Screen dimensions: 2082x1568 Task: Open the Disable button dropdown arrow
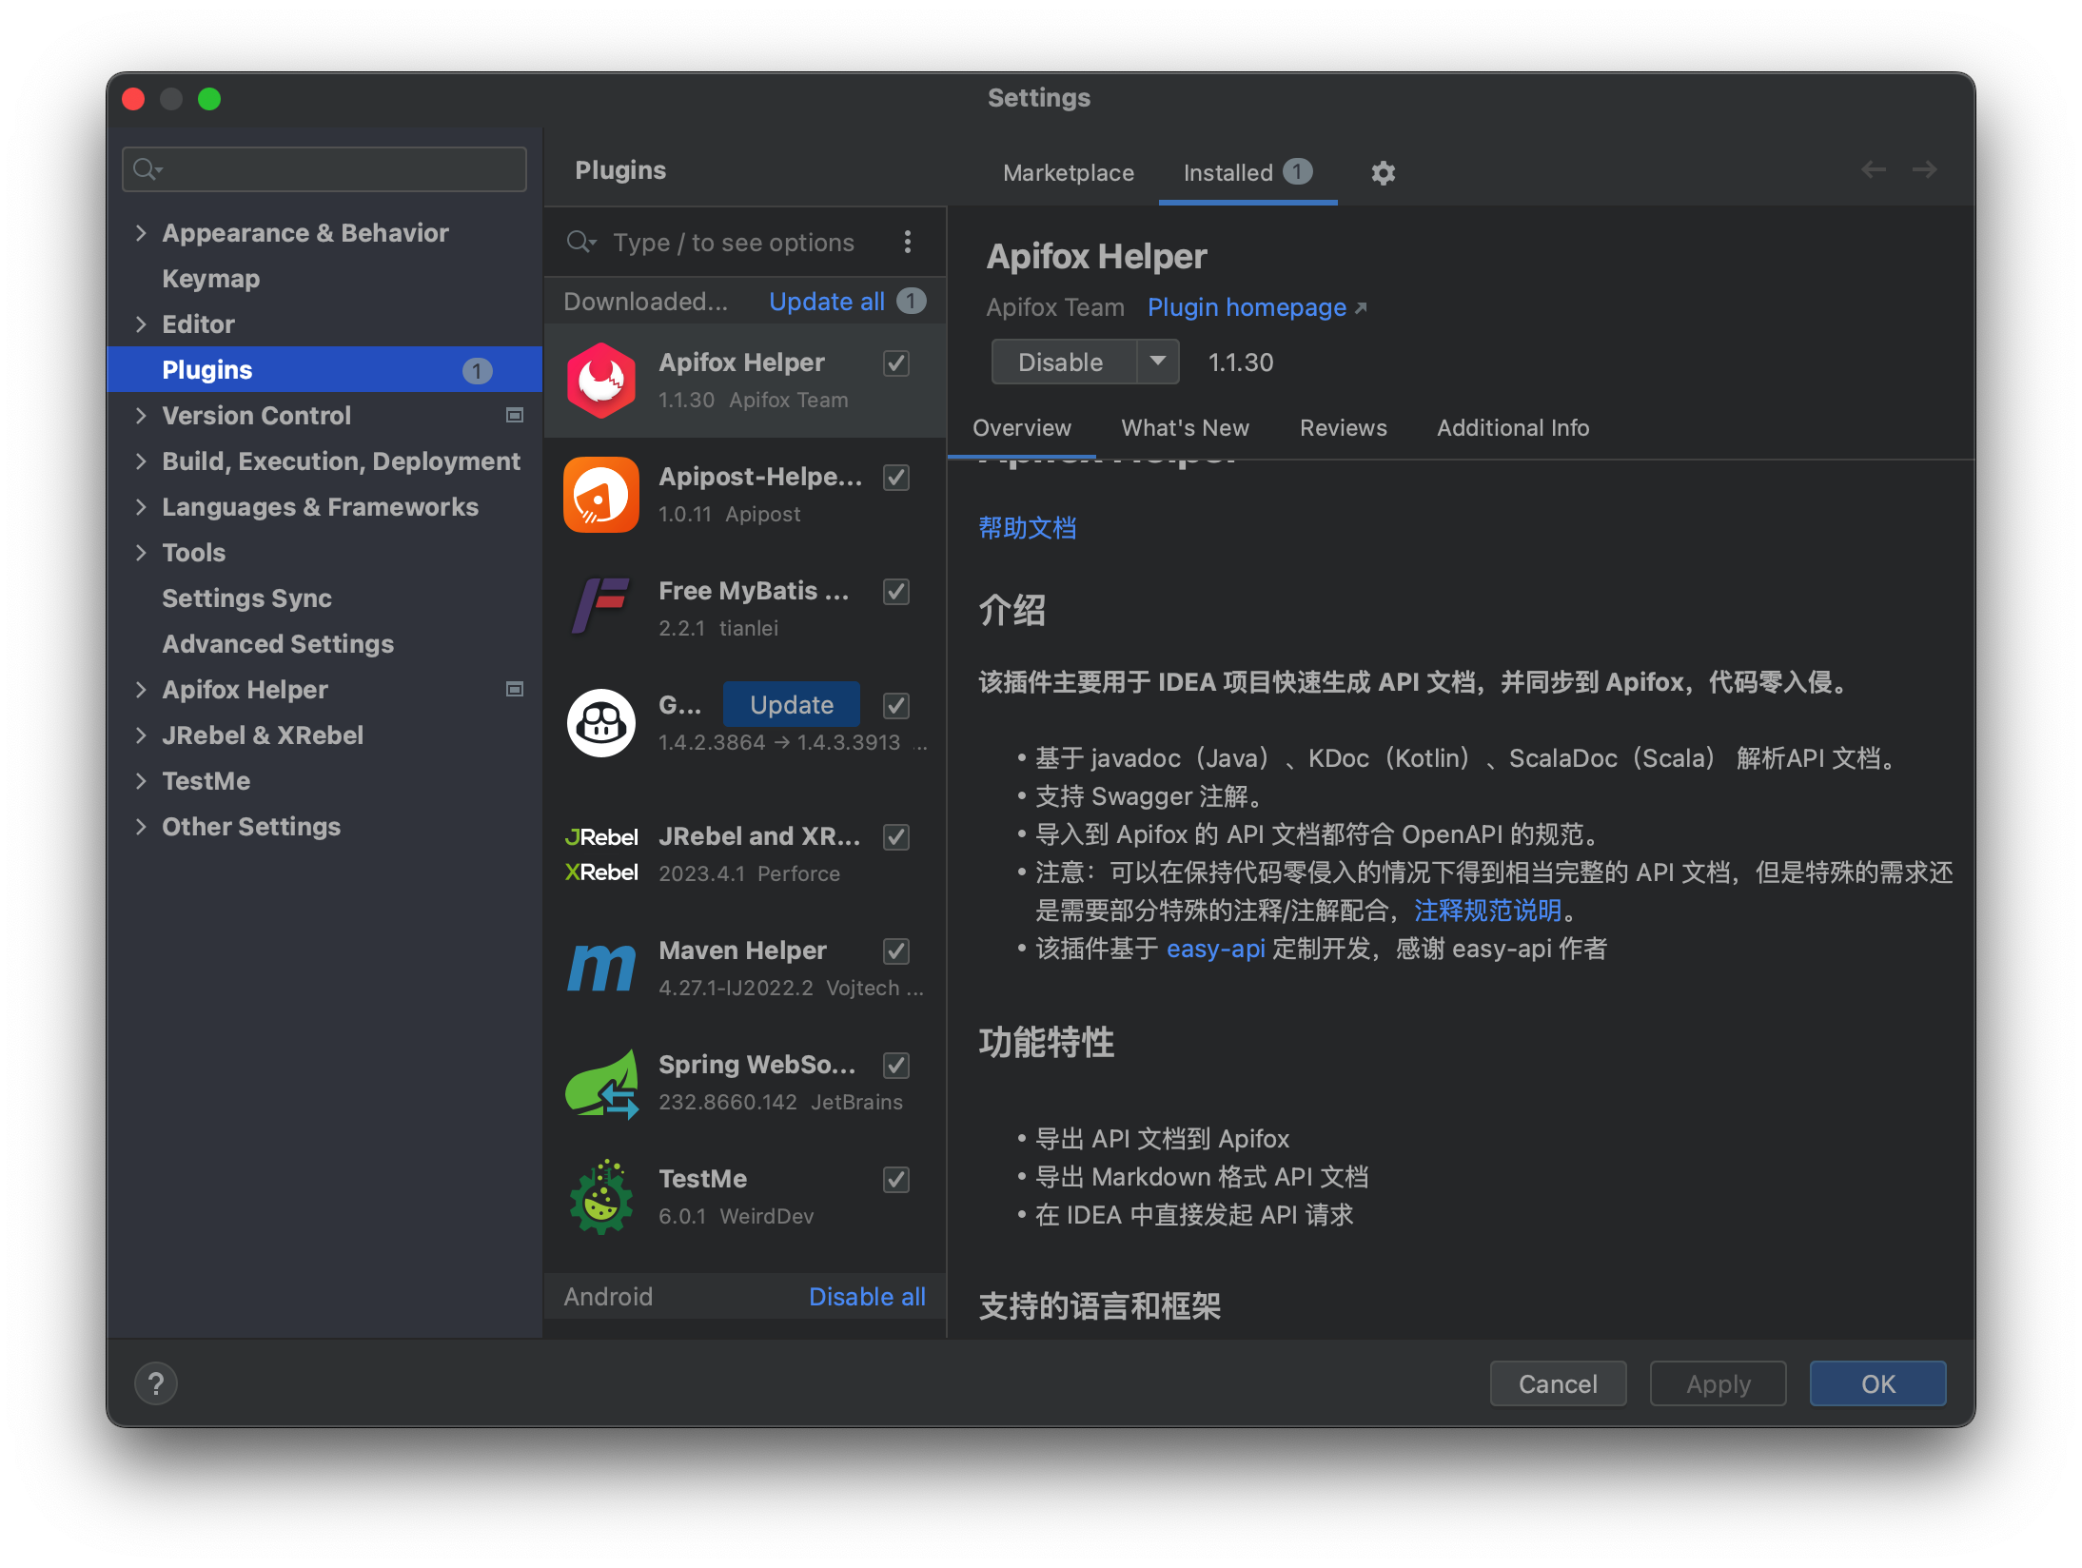(1158, 362)
